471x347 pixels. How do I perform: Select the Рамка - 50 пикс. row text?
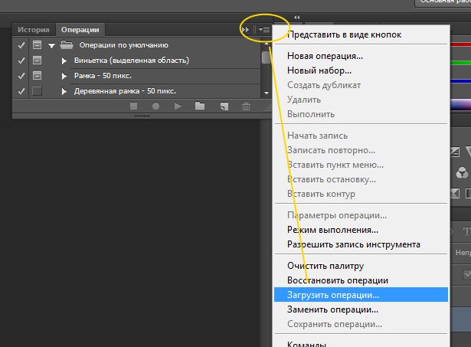[103, 76]
